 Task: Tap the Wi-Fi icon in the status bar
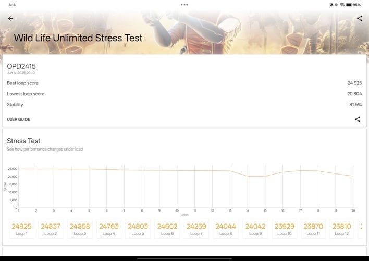342,5
